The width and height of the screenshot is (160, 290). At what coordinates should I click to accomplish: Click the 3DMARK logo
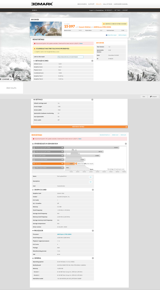point(42,4)
